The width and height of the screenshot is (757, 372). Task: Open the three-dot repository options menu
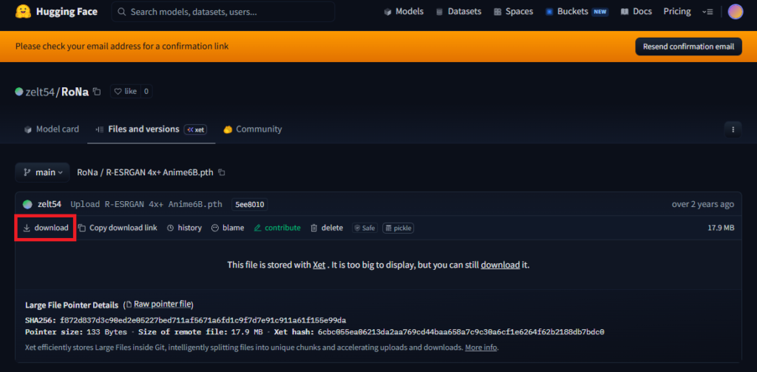point(733,129)
